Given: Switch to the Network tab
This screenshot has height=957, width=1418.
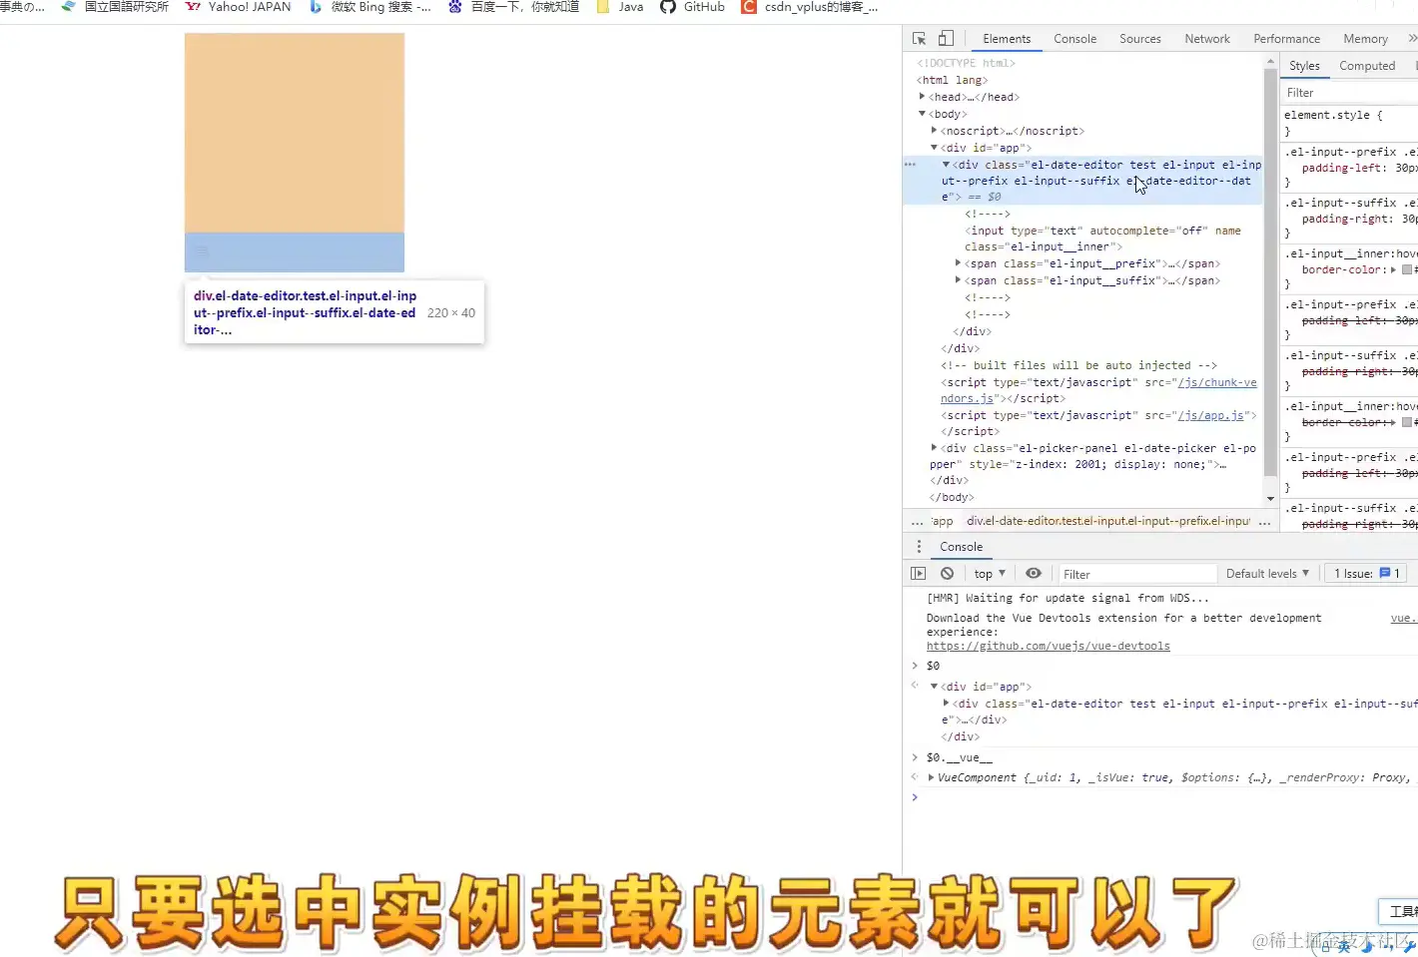Looking at the screenshot, I should point(1207,38).
